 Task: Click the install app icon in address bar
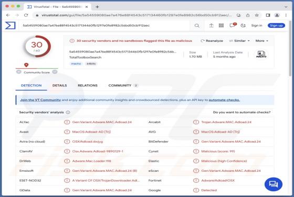click(x=239, y=15)
